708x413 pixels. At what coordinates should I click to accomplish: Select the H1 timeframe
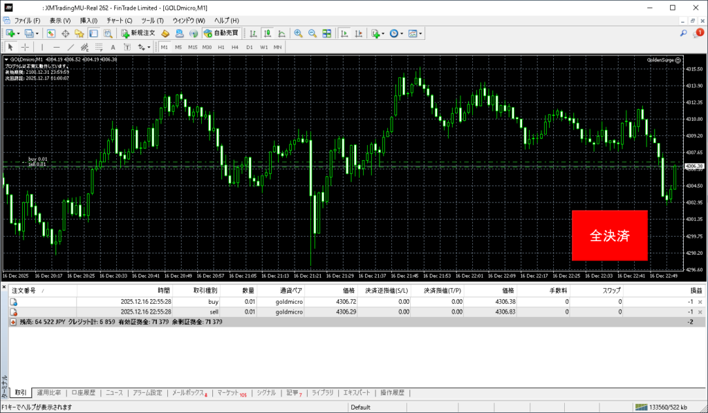[221, 47]
